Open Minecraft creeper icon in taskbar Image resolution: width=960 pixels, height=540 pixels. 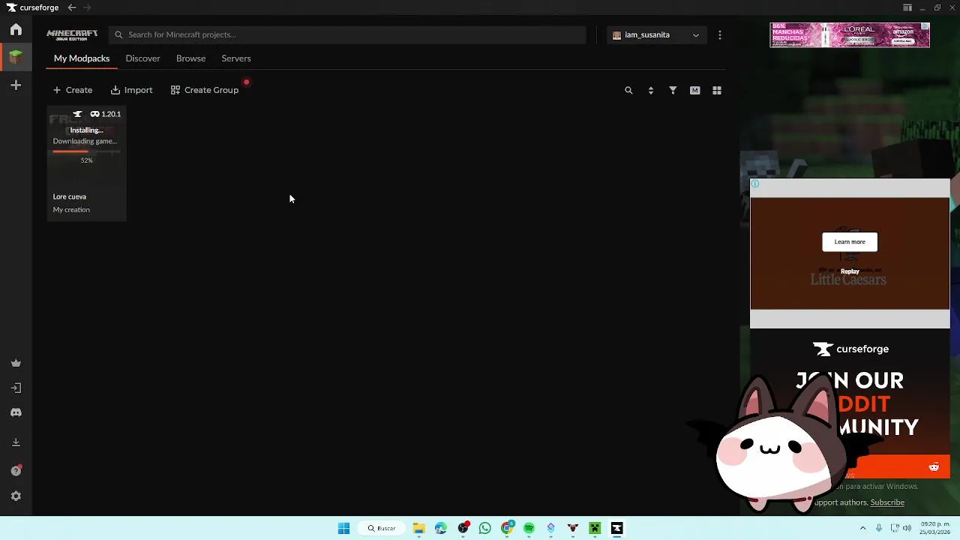595,528
